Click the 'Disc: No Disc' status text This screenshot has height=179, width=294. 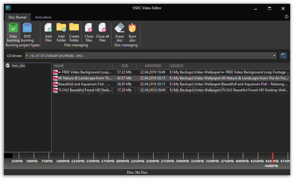pyautogui.click(x=137, y=172)
